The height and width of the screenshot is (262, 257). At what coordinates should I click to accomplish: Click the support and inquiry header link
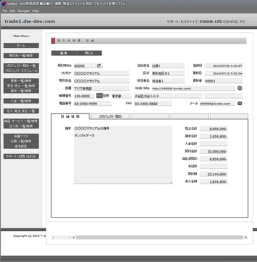(206, 22)
